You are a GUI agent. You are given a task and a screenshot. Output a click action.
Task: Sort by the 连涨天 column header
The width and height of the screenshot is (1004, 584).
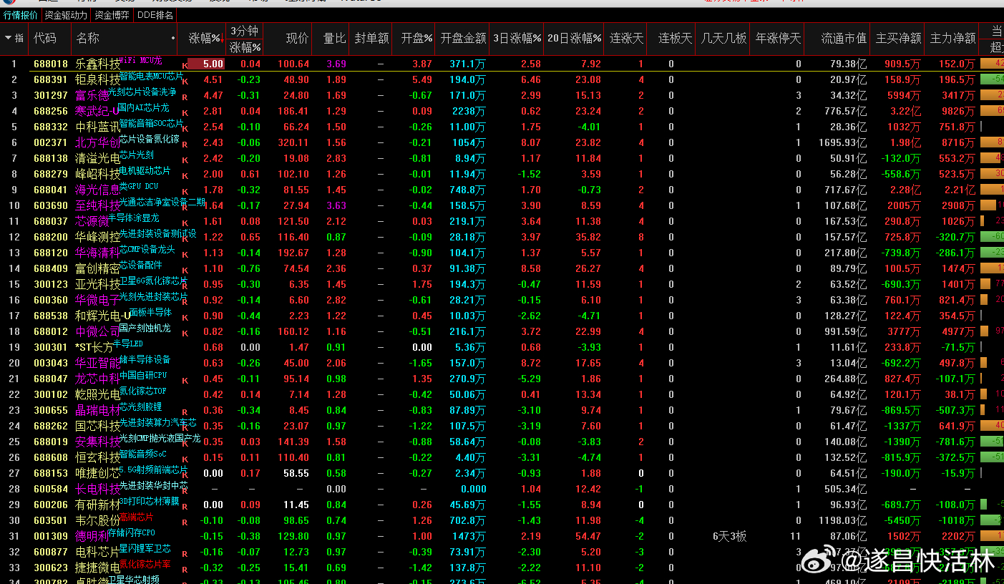click(626, 39)
